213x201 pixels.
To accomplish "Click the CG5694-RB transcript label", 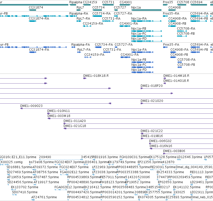I will coord(199,18).
